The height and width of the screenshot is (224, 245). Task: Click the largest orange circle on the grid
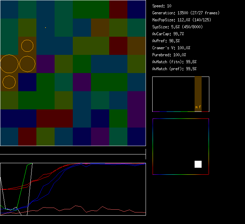point(9,64)
